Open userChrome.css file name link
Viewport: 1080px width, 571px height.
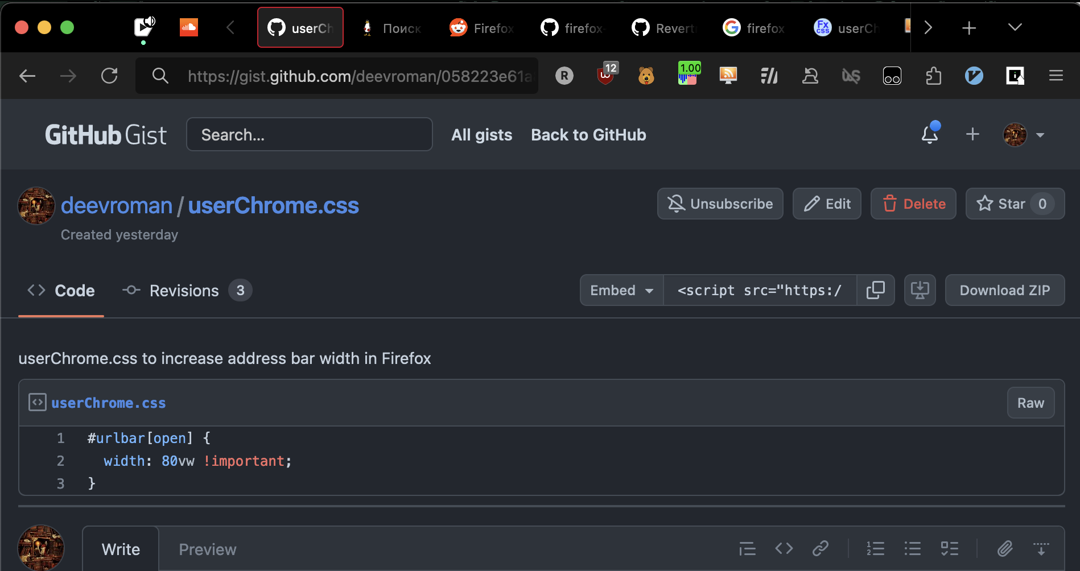click(109, 403)
